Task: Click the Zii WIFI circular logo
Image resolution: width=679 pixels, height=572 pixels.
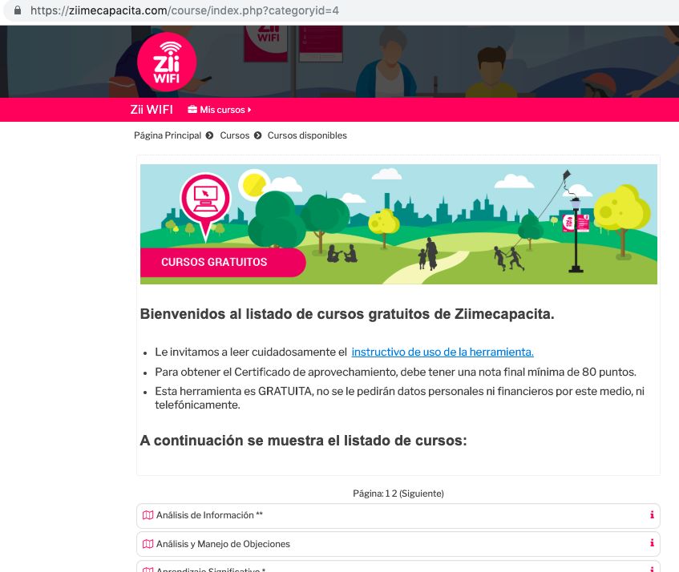Action: [x=167, y=62]
